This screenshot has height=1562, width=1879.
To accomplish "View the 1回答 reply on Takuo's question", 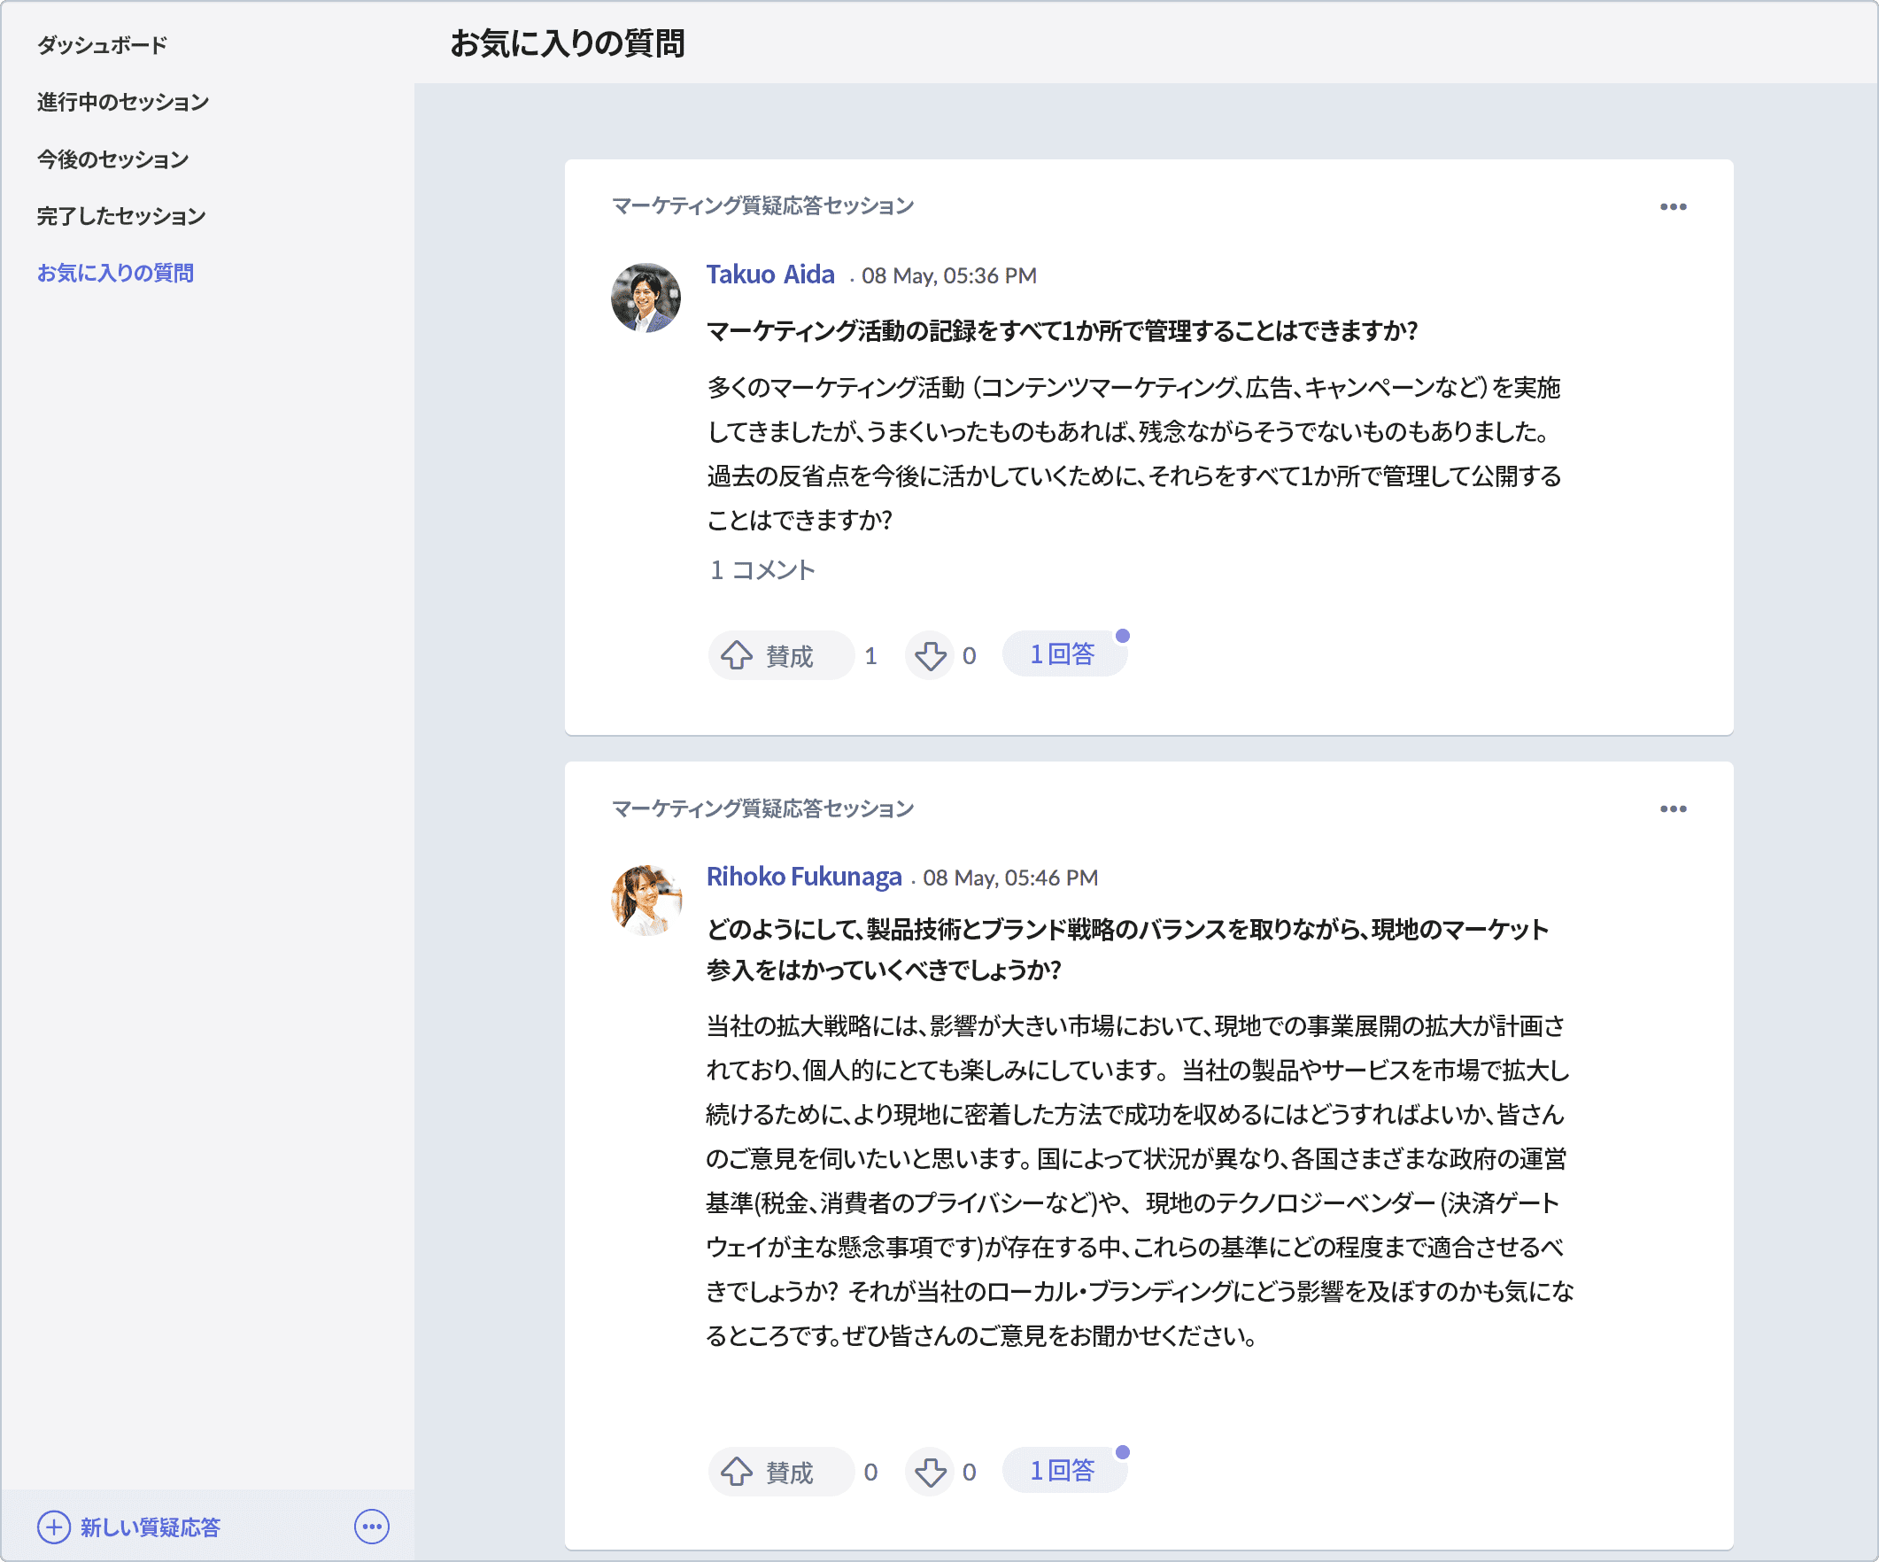I will [1064, 653].
